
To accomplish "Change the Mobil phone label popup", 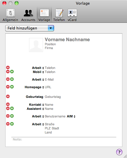I will (x=38, y=72).
